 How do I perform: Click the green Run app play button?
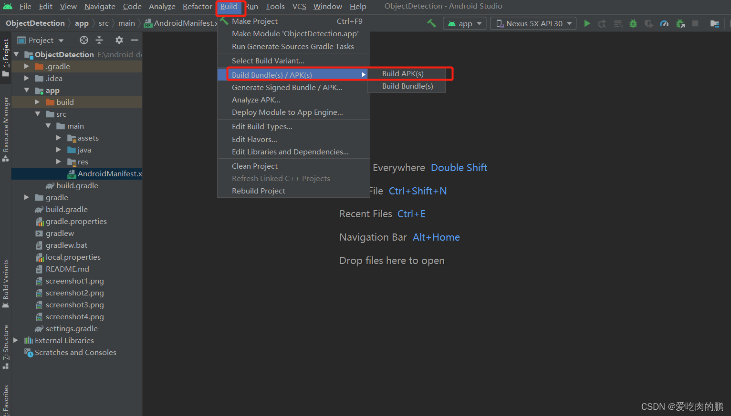tap(587, 23)
